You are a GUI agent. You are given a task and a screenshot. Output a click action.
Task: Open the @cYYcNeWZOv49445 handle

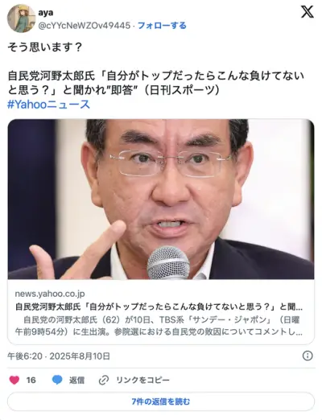point(85,26)
